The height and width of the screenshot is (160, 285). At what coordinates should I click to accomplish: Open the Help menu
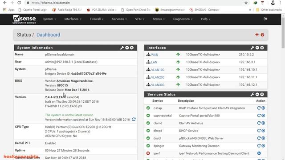(x=206, y=19)
